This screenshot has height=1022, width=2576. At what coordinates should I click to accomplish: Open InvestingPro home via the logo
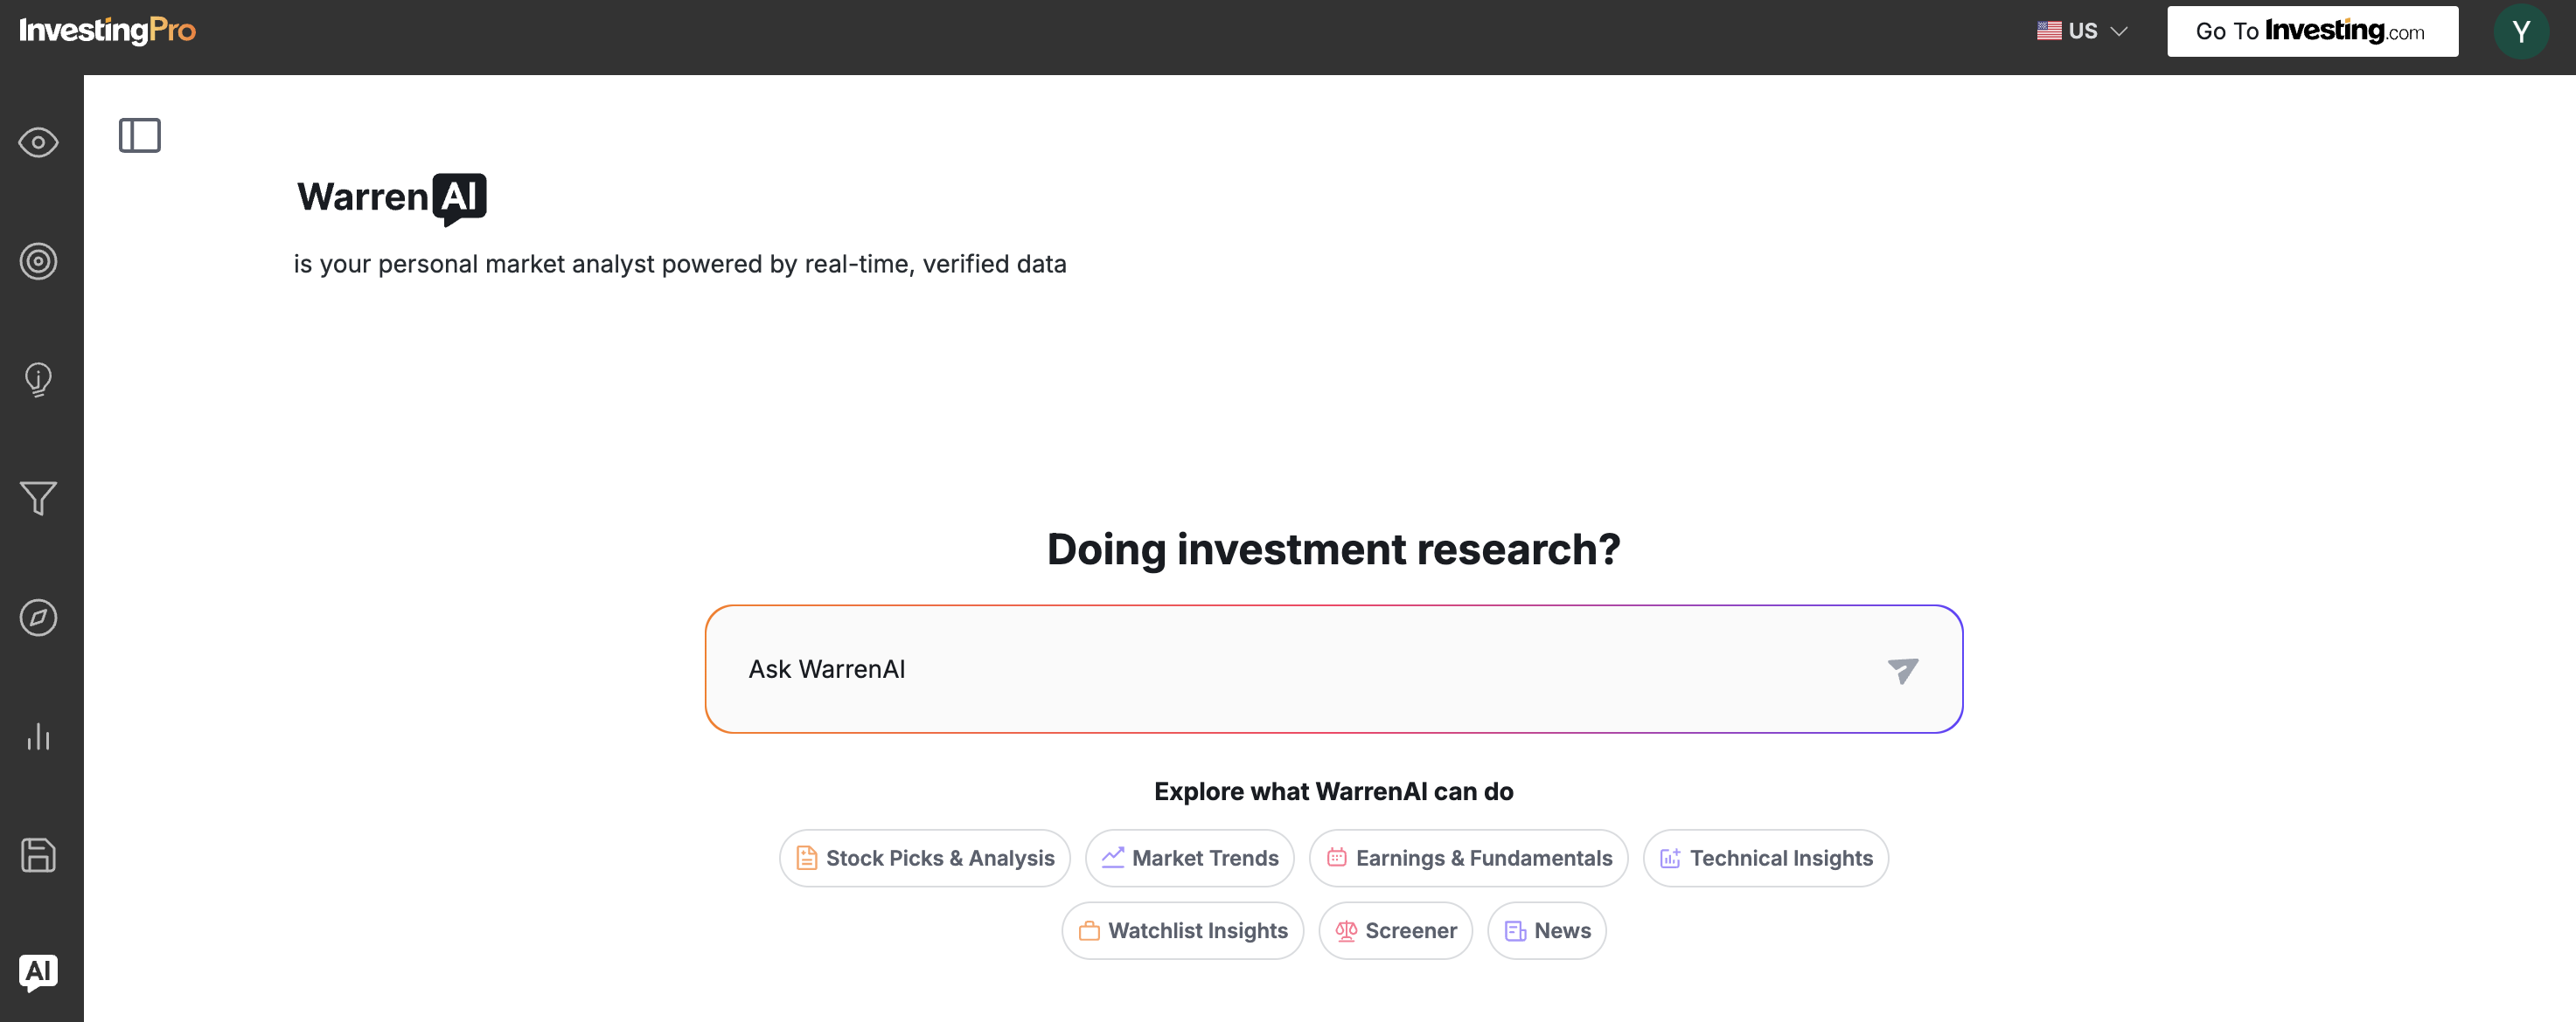click(106, 30)
